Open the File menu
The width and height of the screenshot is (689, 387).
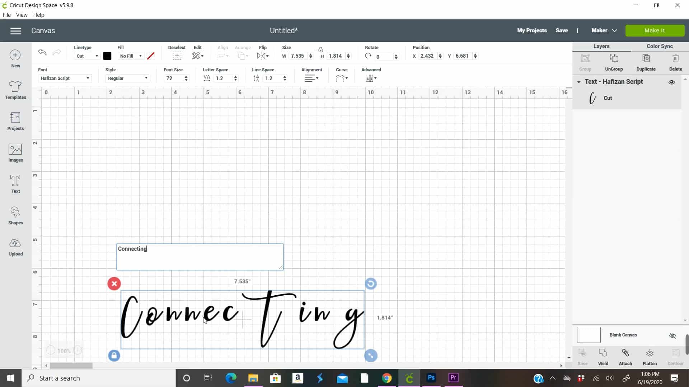[x=6, y=15]
